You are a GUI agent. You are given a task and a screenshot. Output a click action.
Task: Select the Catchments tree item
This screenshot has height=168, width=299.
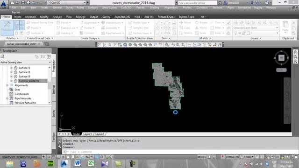pos(21,94)
